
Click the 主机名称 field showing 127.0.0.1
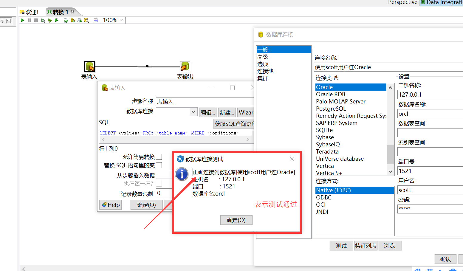click(430, 95)
